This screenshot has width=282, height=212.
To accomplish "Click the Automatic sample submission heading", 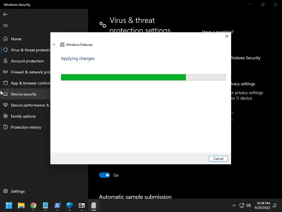I will (135, 197).
